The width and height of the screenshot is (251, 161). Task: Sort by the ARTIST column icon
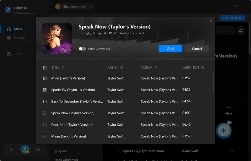(x=122, y=67)
